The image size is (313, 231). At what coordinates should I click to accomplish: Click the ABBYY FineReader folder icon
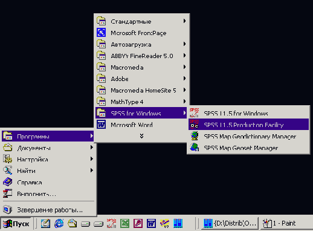(x=101, y=56)
